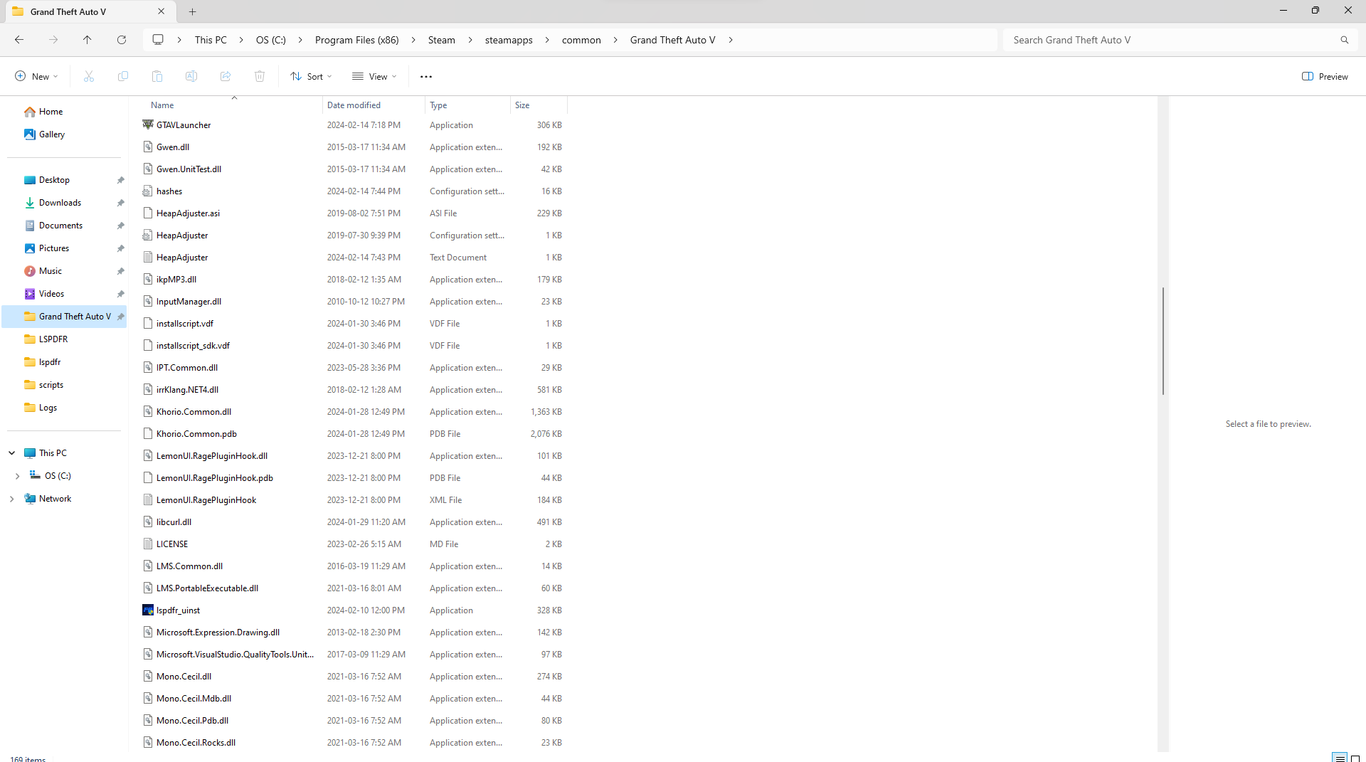The width and height of the screenshot is (1366, 762).
Task: Open LSPDFR folder in sidebar
Action: tap(53, 339)
